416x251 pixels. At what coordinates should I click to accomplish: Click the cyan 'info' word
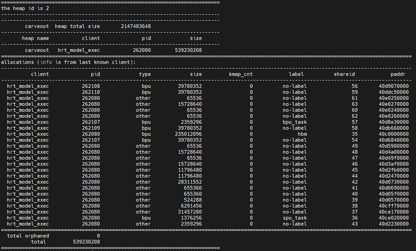point(46,62)
